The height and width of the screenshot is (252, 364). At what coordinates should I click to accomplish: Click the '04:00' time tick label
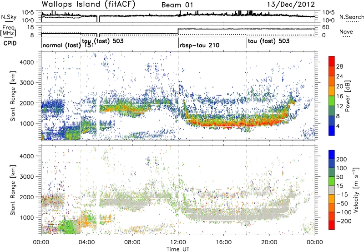pyautogui.click(x=86, y=242)
